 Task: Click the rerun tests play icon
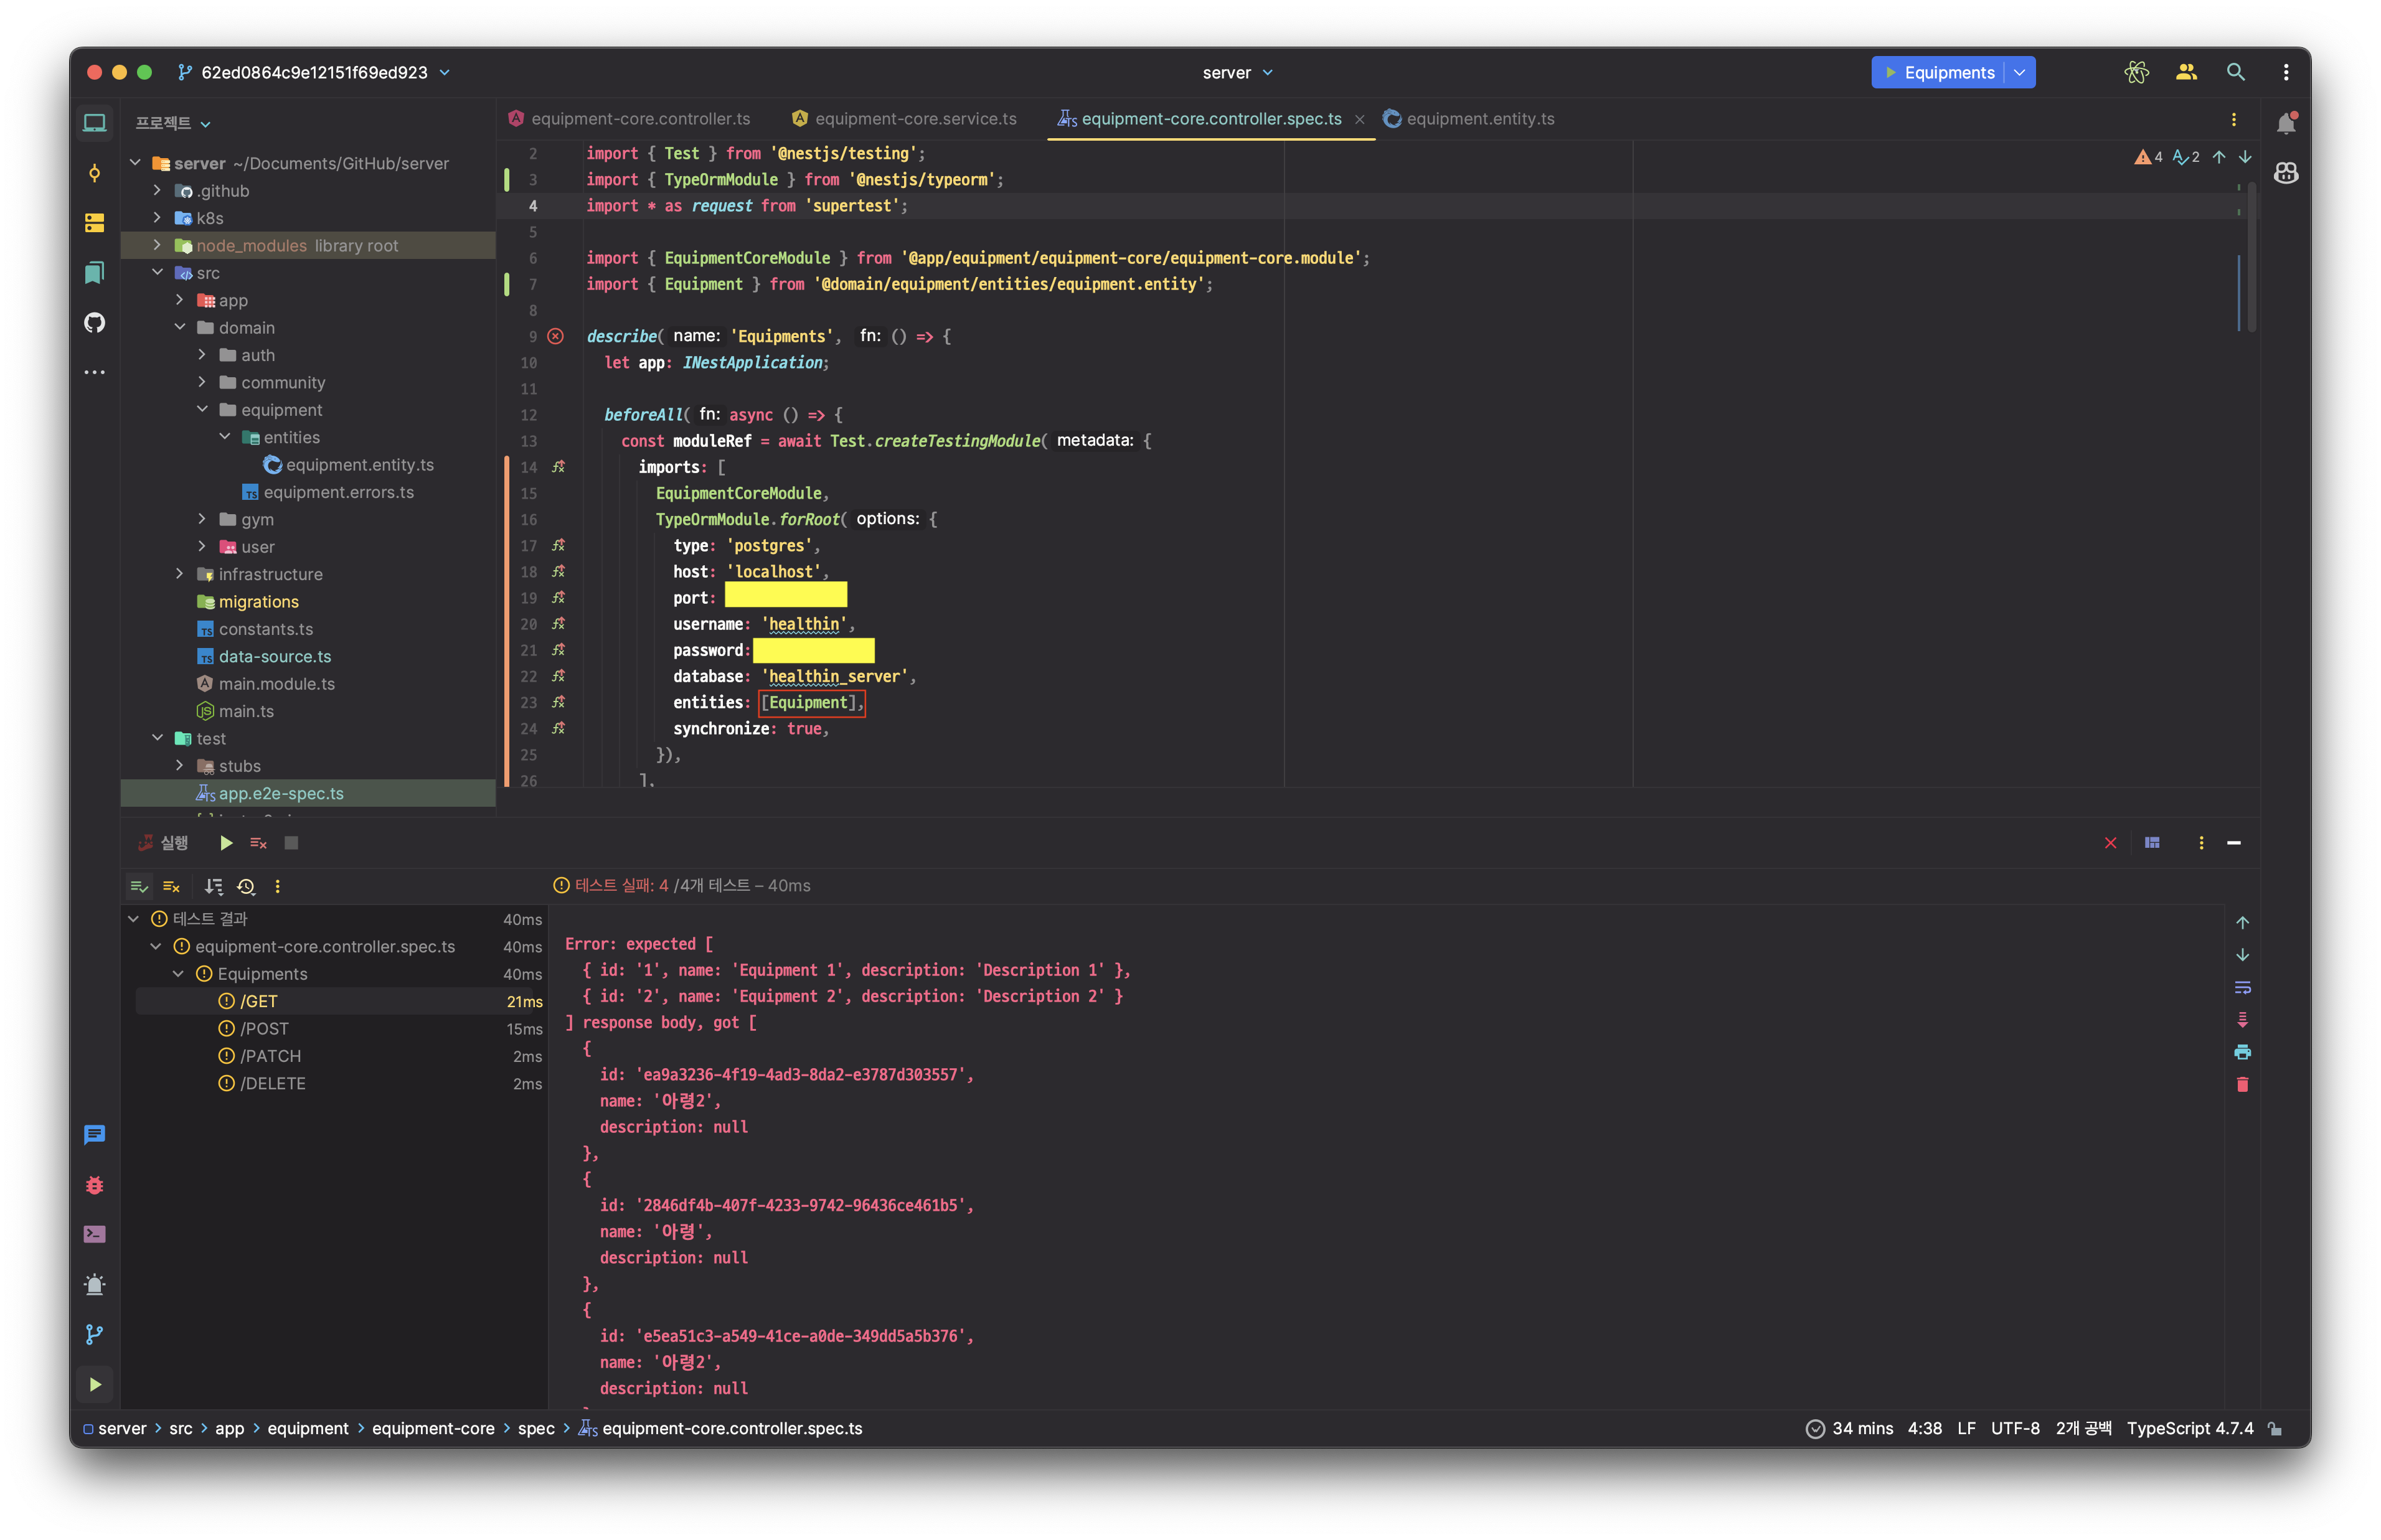226,843
